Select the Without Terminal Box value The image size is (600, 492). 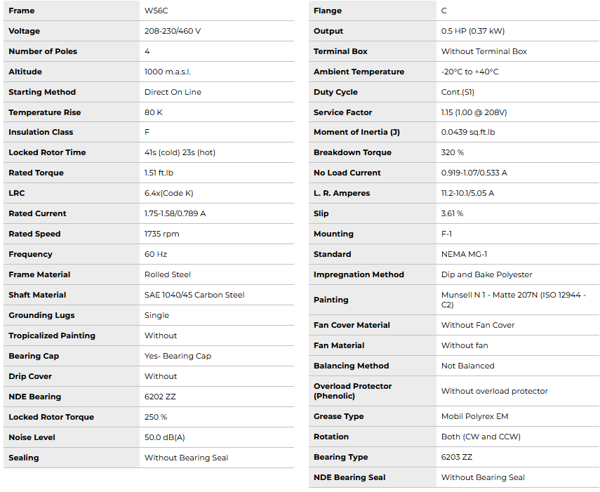pos(484,51)
